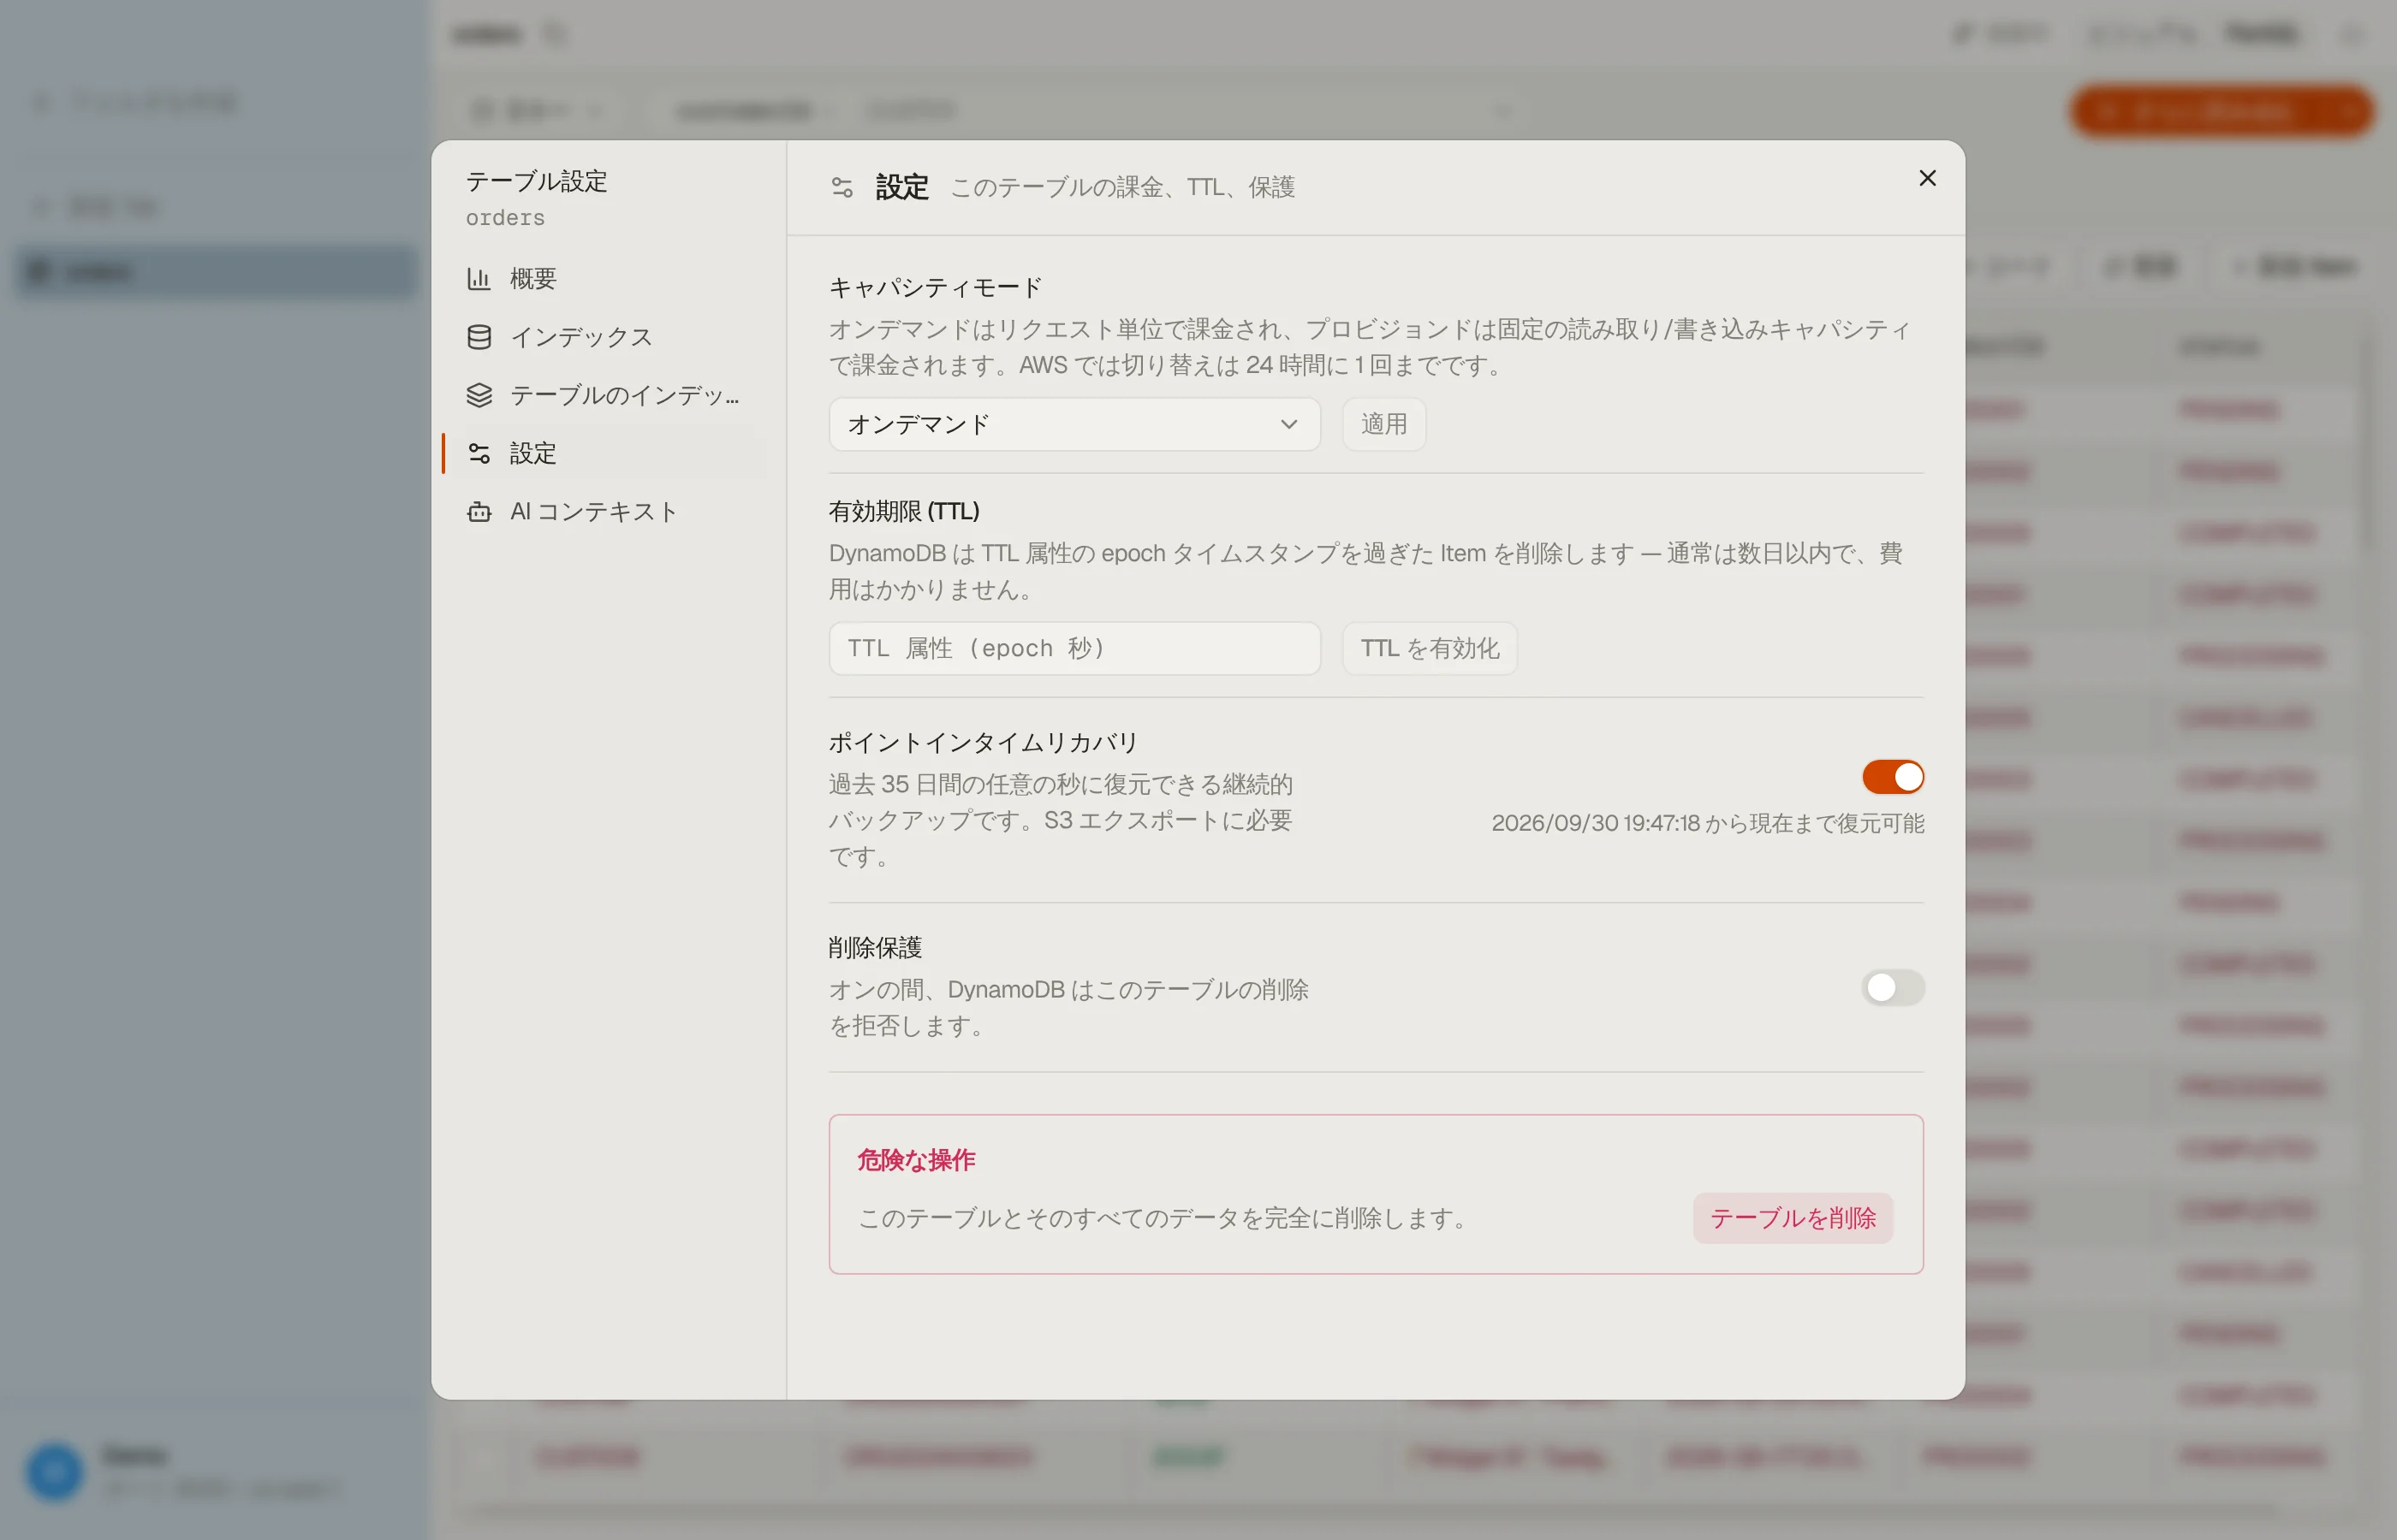This screenshot has width=2397, height=1540.
Task: Click the 適用 apply button
Action: pos(1383,424)
